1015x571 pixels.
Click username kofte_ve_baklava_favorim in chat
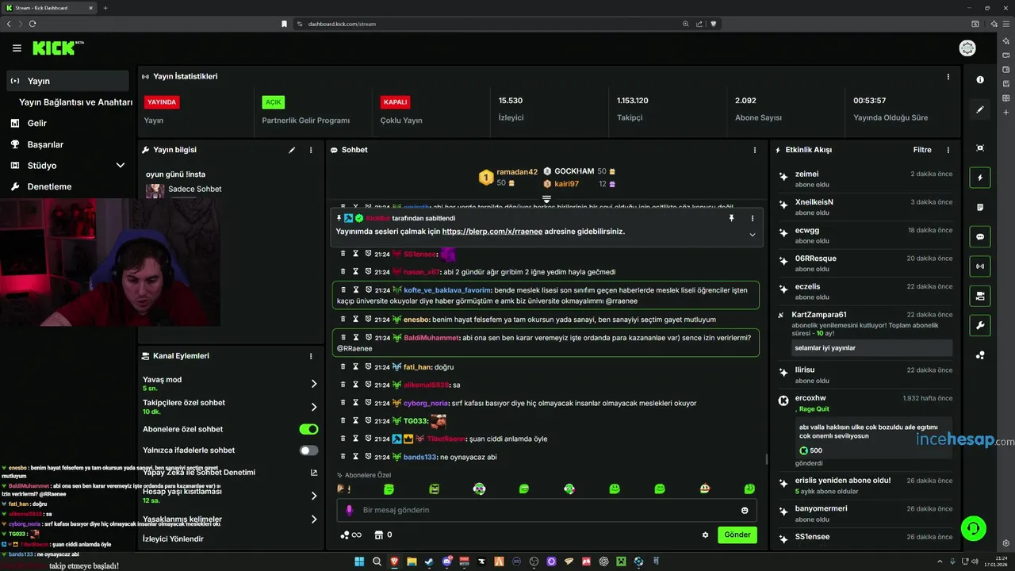(x=448, y=290)
